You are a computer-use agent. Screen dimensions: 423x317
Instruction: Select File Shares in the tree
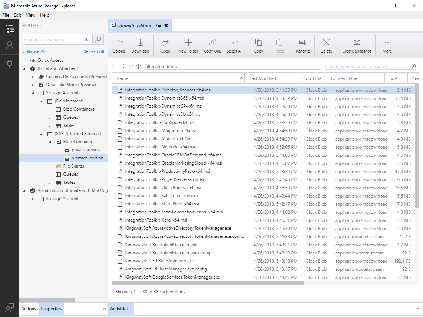click(73, 166)
